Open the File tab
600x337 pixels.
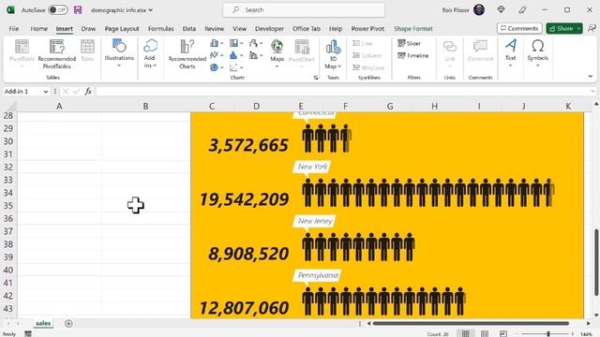pyautogui.click(x=14, y=29)
